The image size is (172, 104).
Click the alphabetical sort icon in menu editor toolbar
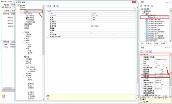pos(50,6)
